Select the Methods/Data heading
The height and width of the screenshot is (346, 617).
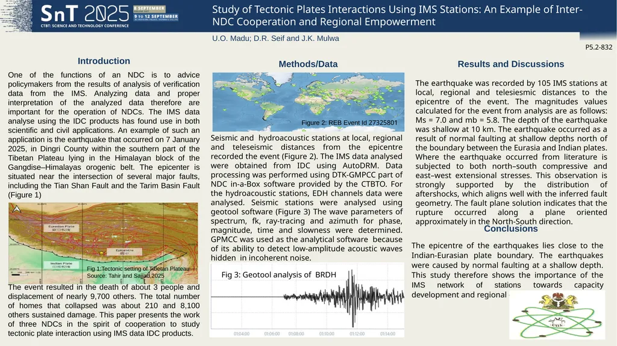pyautogui.click(x=308, y=64)
